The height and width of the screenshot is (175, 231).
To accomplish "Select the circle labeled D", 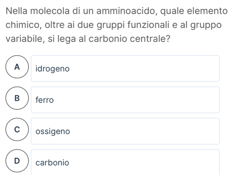I will [x=17, y=162].
